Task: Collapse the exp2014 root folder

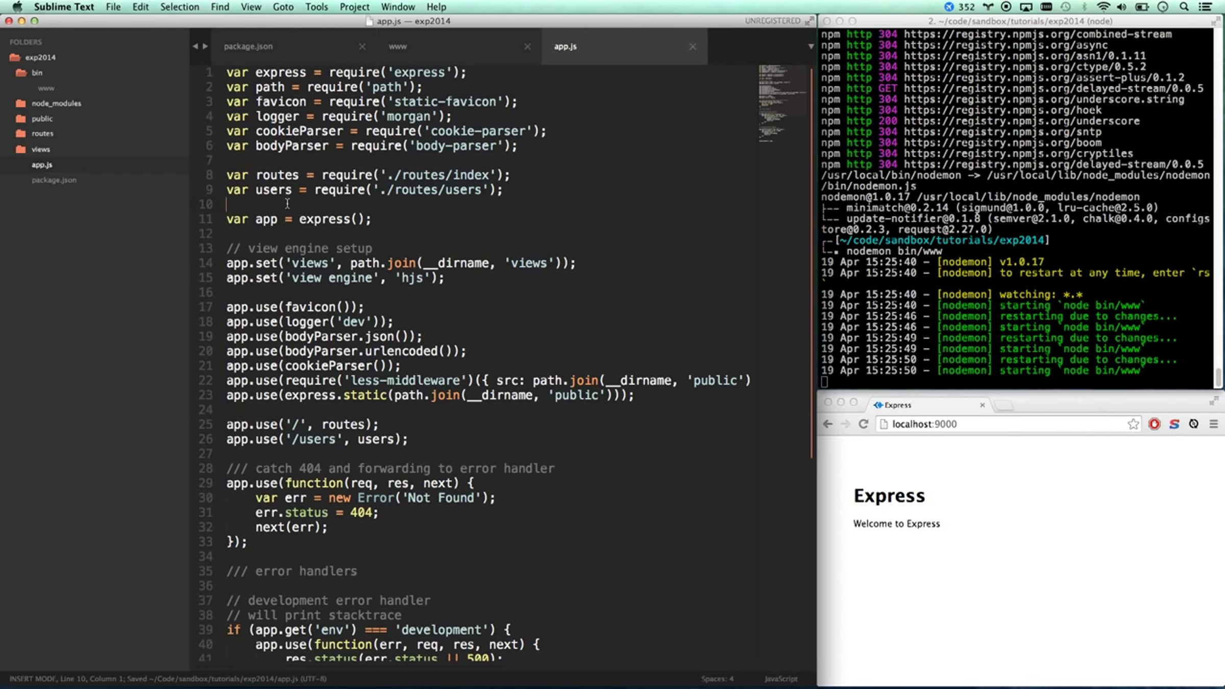Action: (40, 57)
